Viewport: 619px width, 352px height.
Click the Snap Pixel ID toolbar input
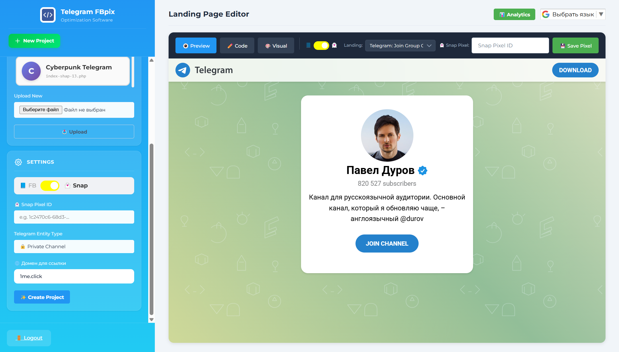pyautogui.click(x=510, y=46)
